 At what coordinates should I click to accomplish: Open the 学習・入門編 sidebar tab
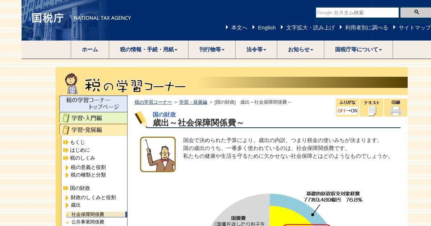(x=93, y=118)
